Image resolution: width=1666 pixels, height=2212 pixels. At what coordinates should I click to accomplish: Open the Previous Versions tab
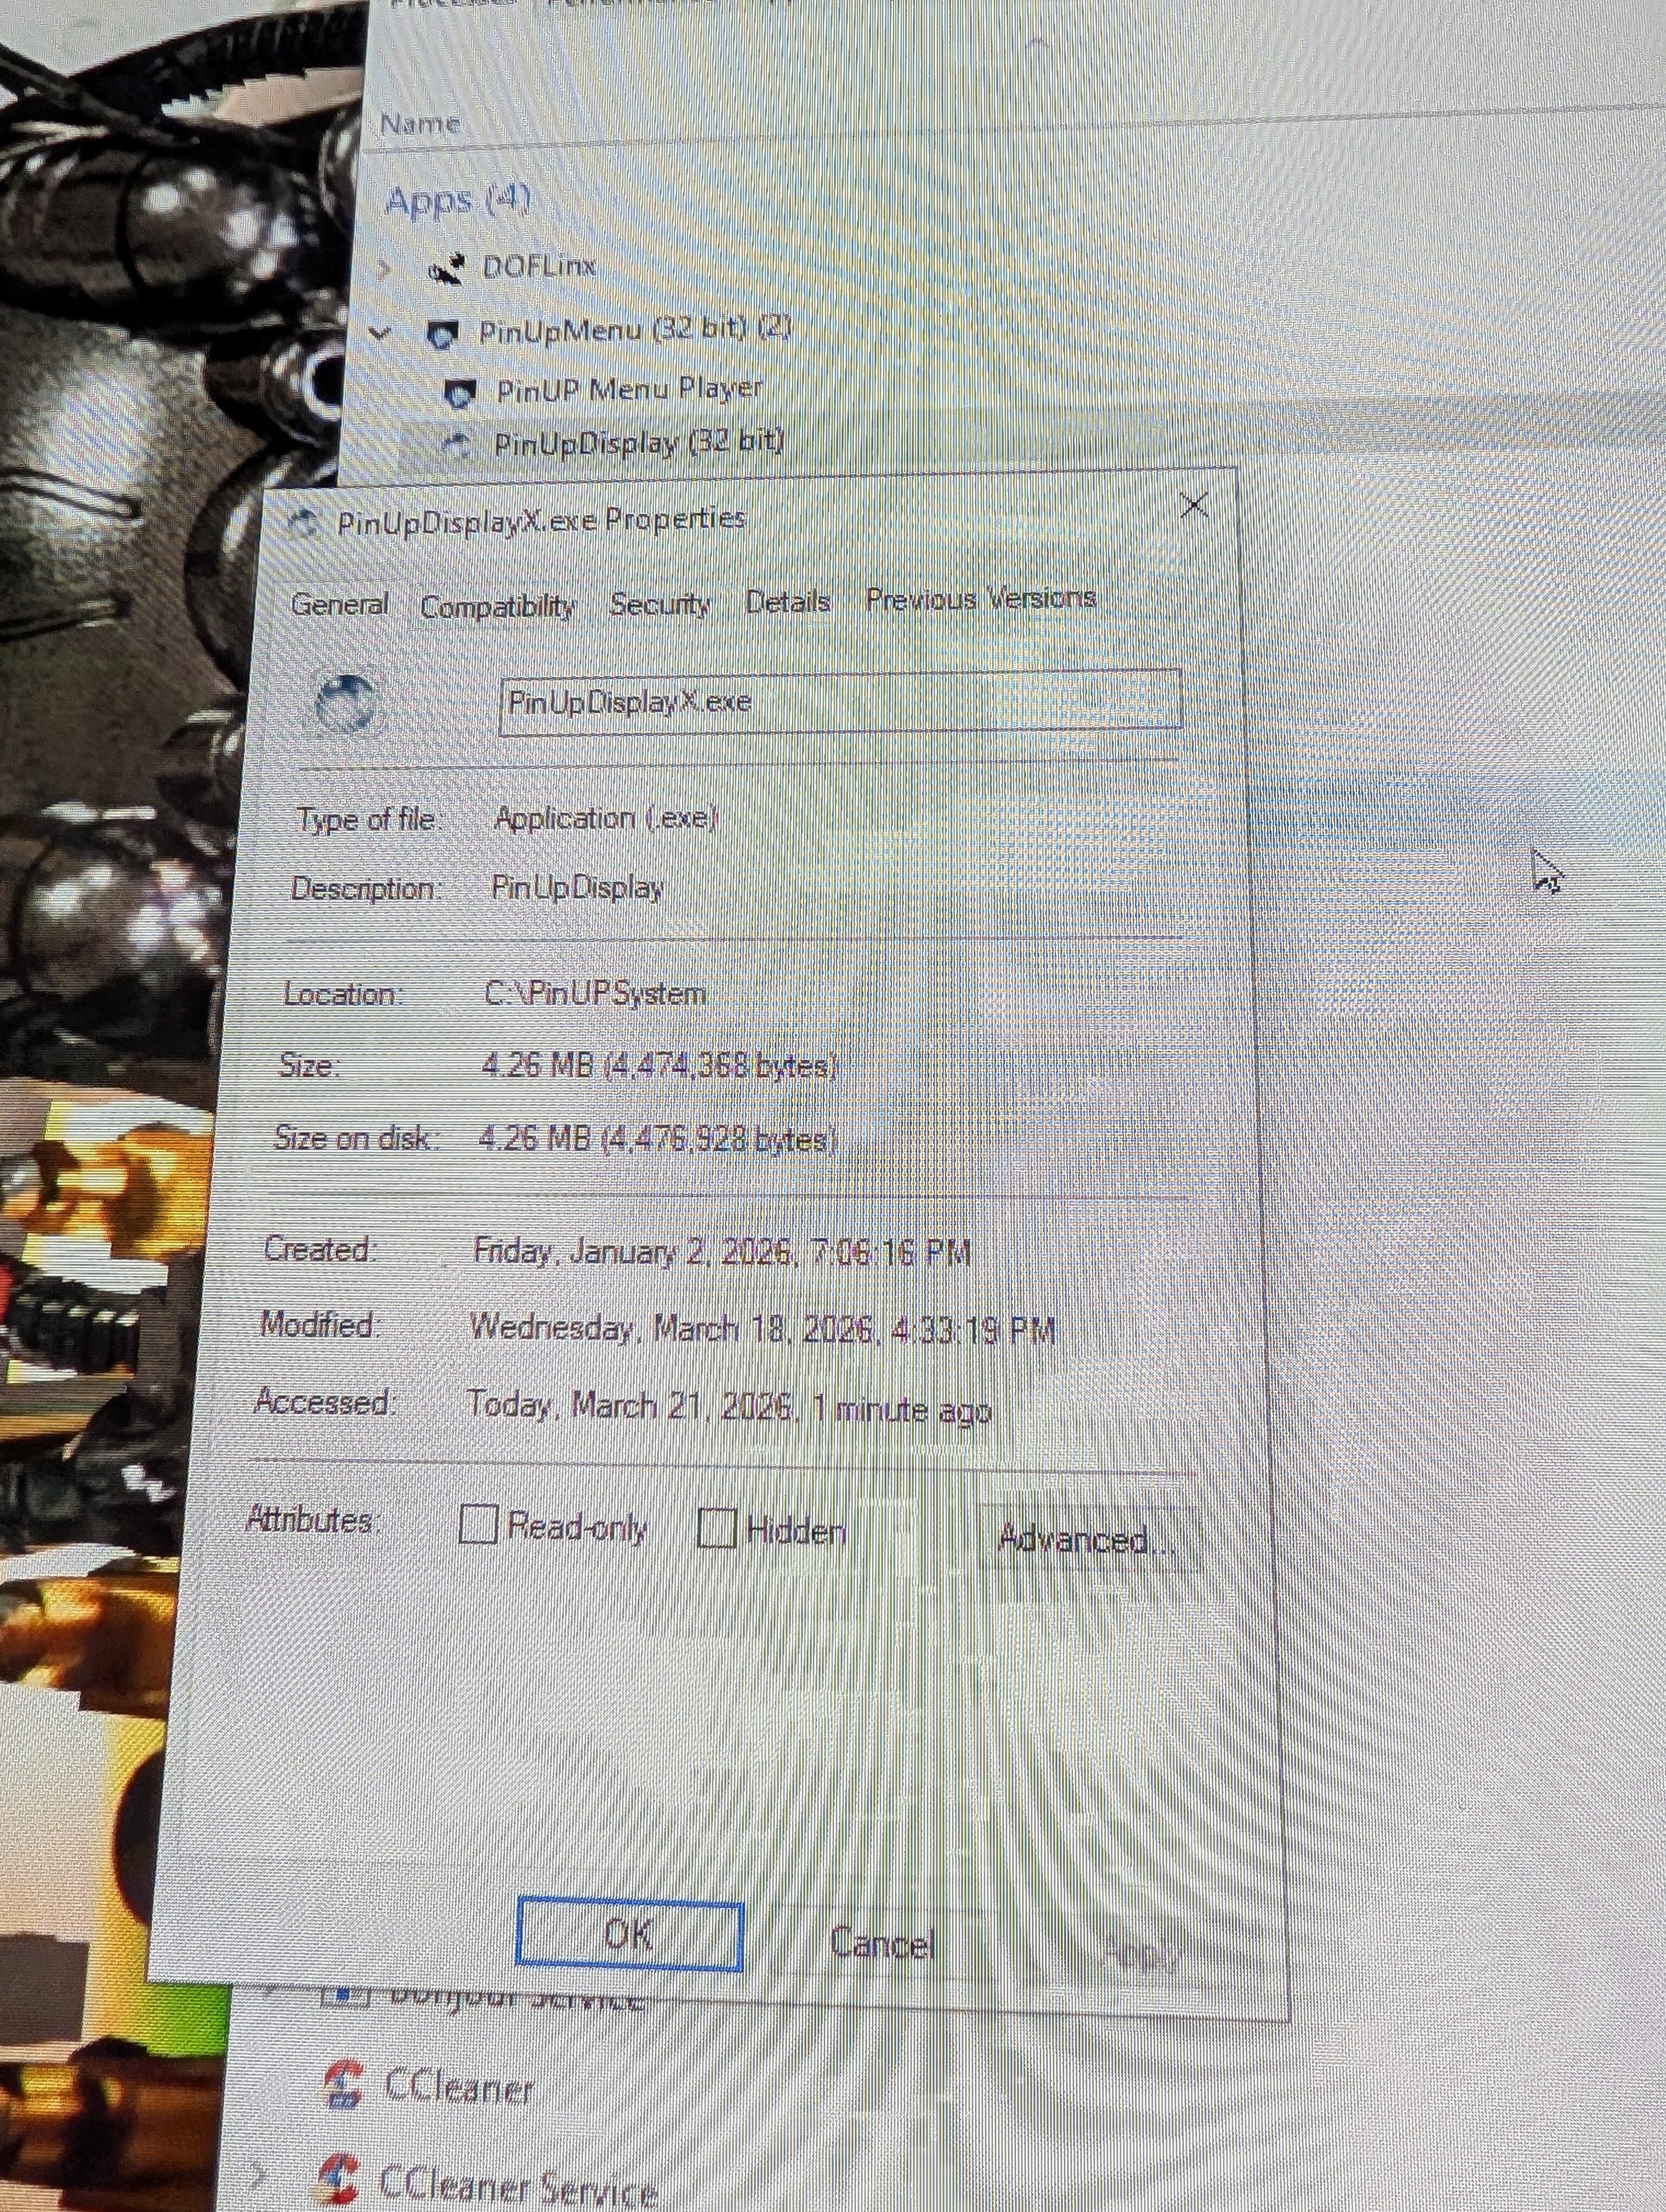coord(981,598)
